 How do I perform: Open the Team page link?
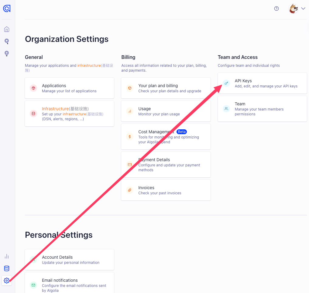[262, 109]
